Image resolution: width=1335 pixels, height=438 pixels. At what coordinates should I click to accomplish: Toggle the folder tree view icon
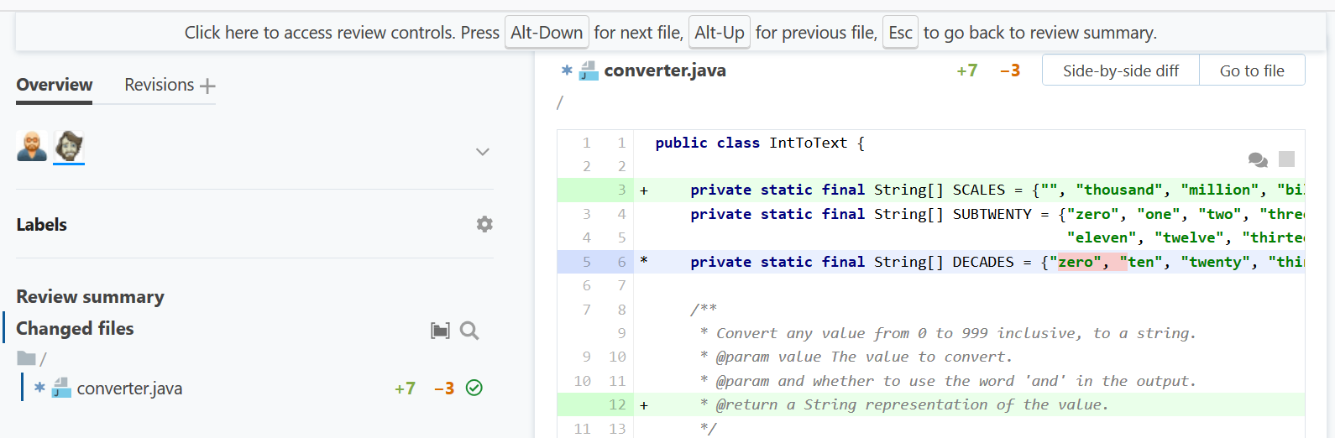(x=440, y=331)
